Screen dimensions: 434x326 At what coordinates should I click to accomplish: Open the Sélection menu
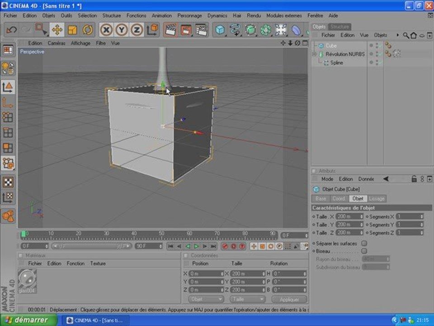pos(87,15)
